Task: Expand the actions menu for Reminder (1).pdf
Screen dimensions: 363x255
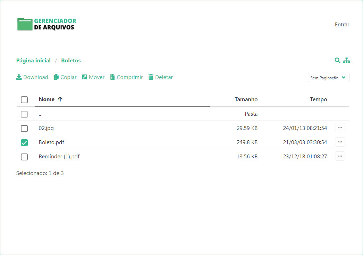Action: point(340,156)
